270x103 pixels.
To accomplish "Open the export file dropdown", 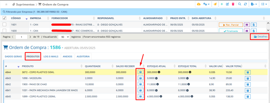I will (254, 4).
